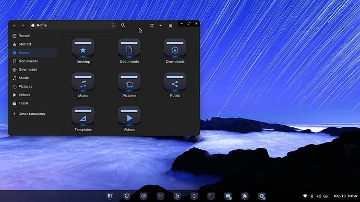The height and width of the screenshot is (202, 360).
Task: Open the file search
Action: pyautogui.click(x=123, y=25)
